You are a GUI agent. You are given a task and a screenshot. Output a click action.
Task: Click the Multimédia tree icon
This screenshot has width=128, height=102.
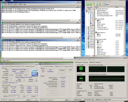coord(89,33)
